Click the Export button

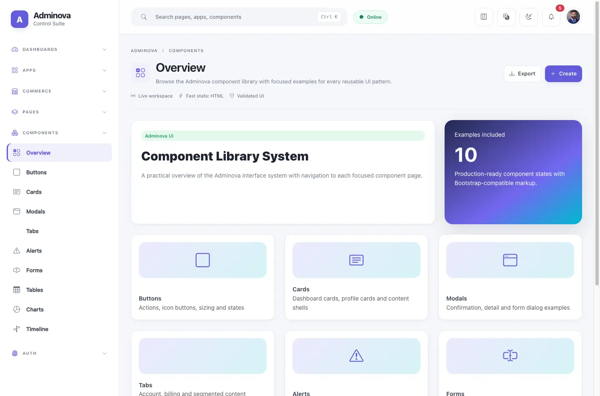522,74
